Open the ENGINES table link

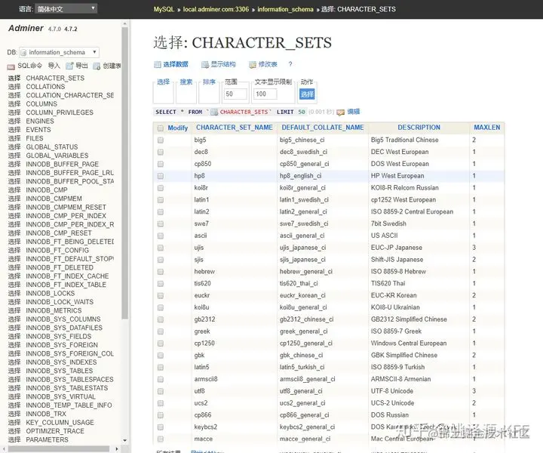tap(40, 121)
